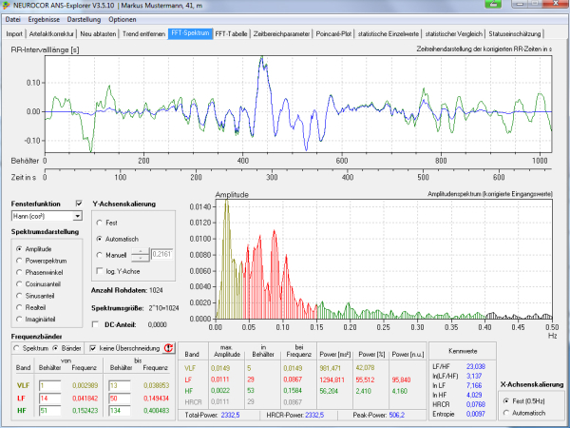Switch to the Trend entfernen tab
This screenshot has height=428, width=570.
[x=143, y=34]
